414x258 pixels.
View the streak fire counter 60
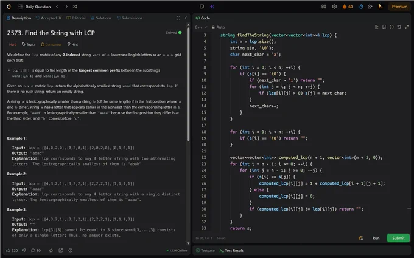click(x=348, y=7)
